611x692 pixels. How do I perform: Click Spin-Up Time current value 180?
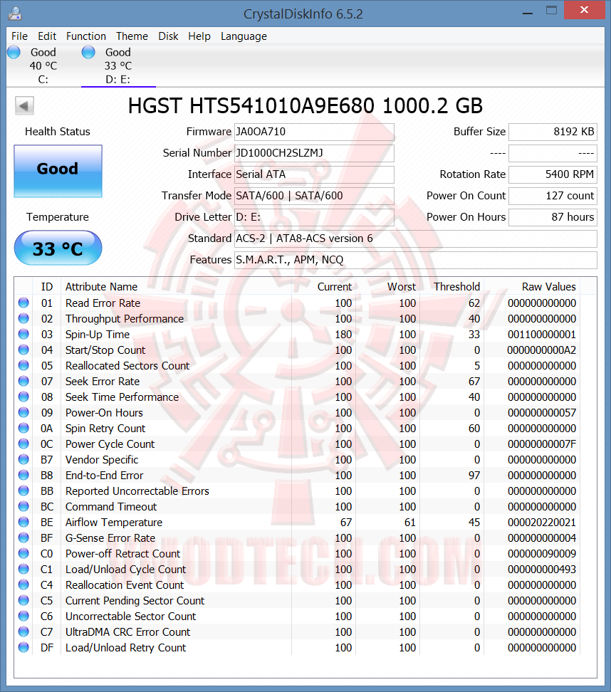[343, 335]
